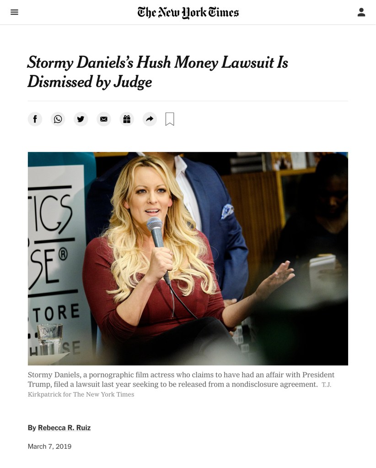376x468 pixels.
Task: Click The New York Times logo
Action: pos(188,12)
